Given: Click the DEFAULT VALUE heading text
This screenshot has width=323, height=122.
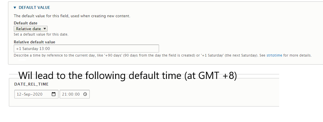Looking at the screenshot, I should (x=34, y=8).
